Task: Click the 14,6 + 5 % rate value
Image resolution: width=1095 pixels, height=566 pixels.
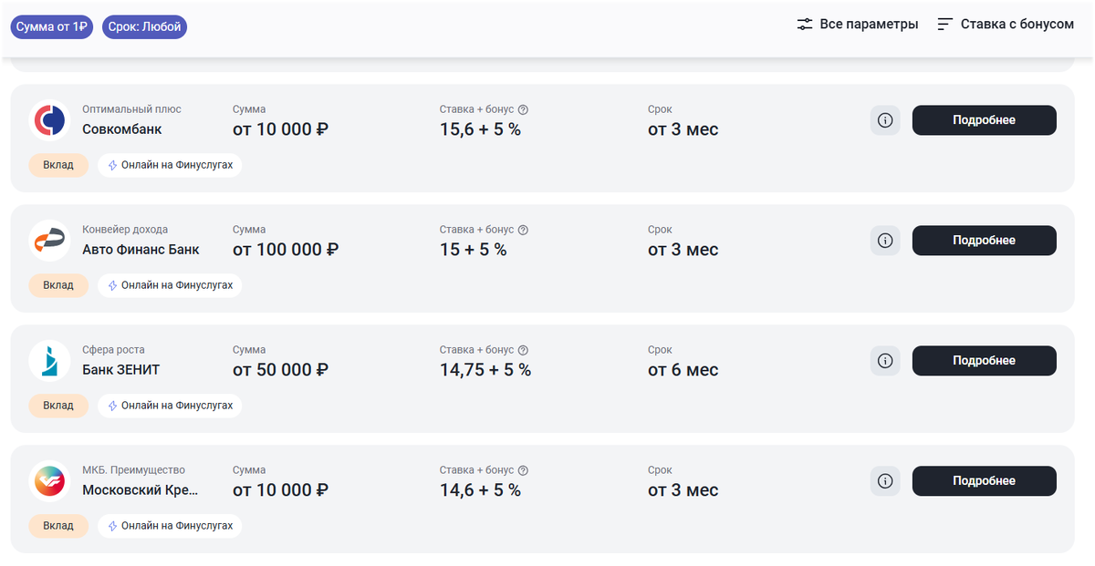Action: 480,490
